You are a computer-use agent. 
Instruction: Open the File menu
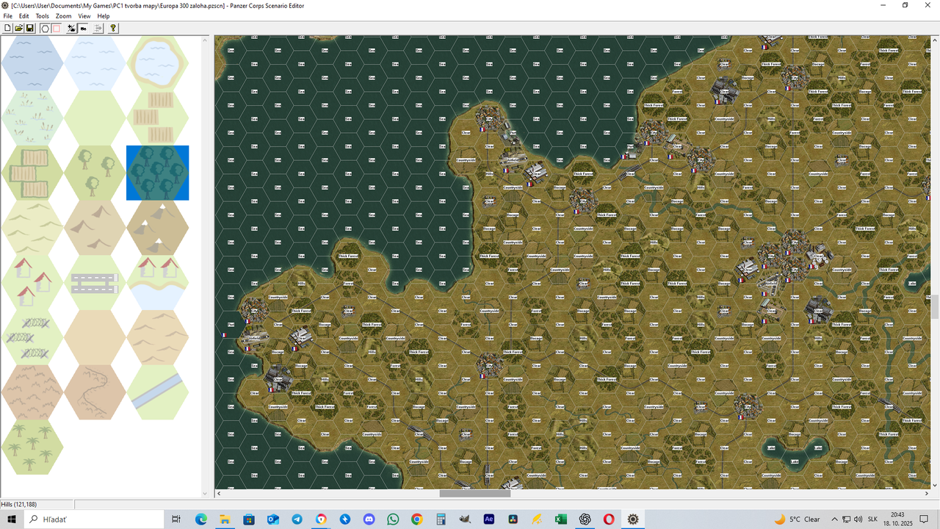(7, 16)
